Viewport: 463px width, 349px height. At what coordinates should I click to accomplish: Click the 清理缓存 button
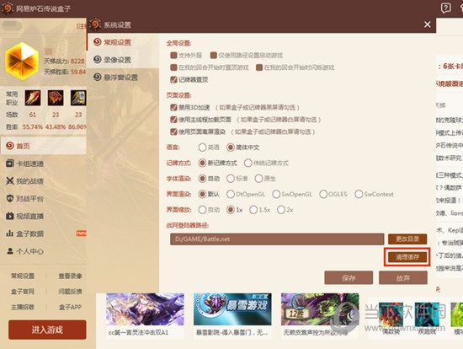tap(407, 257)
